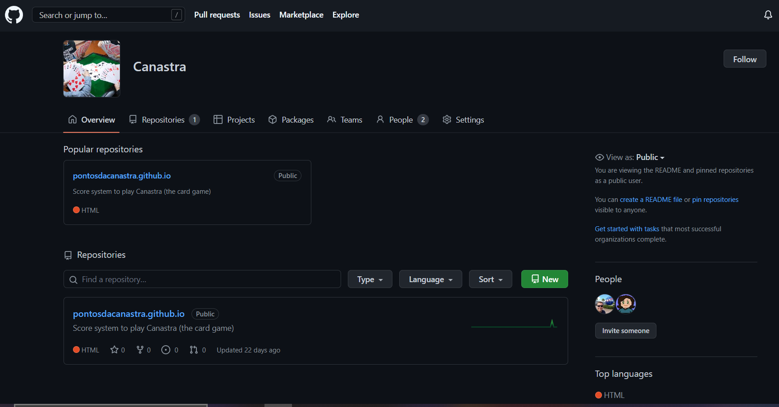Click the slash shortcut key icon in search
This screenshot has height=407, width=779.
coord(177,15)
